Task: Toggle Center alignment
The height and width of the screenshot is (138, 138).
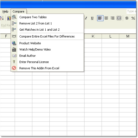Action: 106,18
